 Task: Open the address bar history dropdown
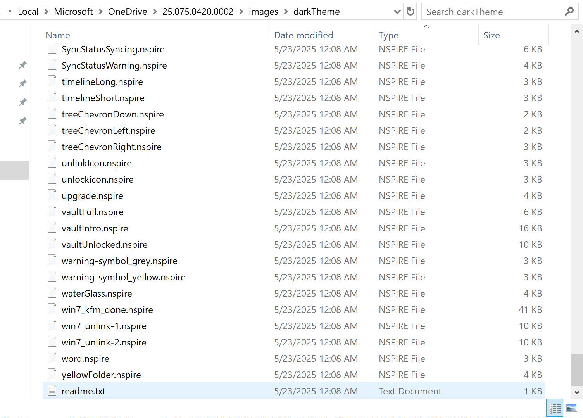pyautogui.click(x=397, y=11)
